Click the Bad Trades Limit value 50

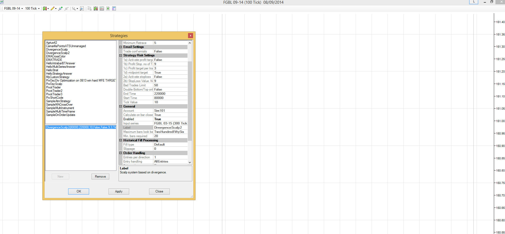170,85
